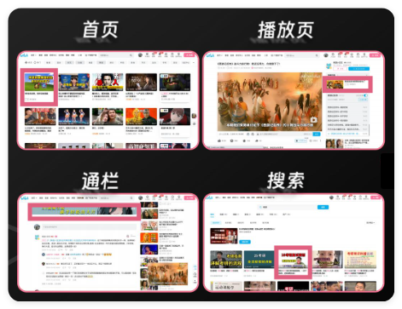
Task: Open the 首页 nav dropdown in 首页 screenshot
Action: point(33,55)
